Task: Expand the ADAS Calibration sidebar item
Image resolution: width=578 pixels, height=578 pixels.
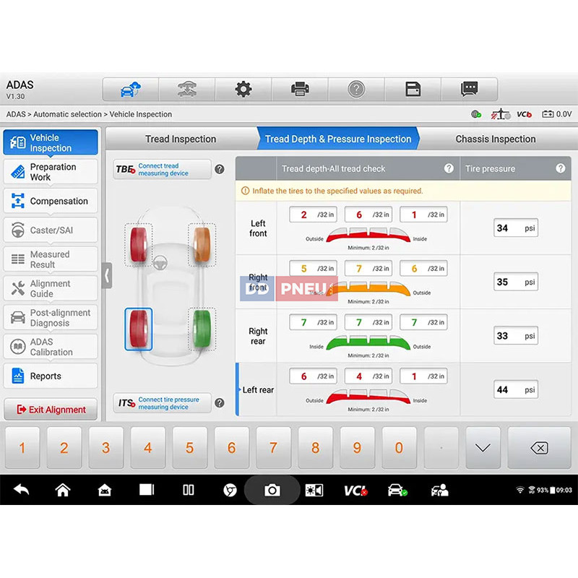Action: [51, 347]
